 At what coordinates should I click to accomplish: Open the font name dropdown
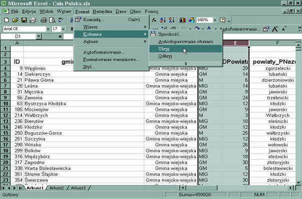(48, 29)
